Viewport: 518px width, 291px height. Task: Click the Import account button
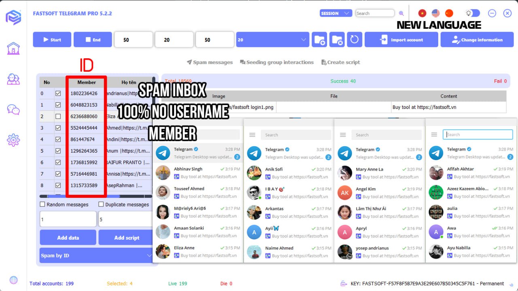coord(401,39)
